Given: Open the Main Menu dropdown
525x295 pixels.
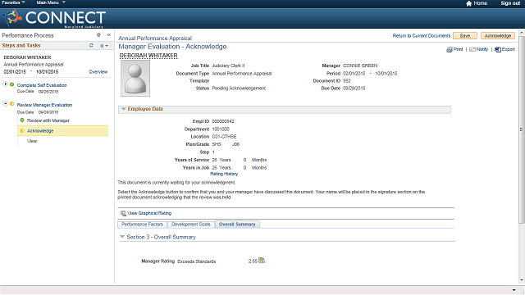Looking at the screenshot, I should click(x=51, y=2).
